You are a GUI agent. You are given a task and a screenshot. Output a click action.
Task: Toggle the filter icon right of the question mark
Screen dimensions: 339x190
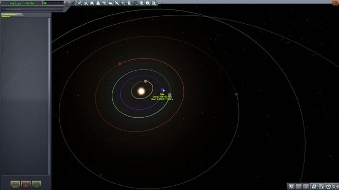pyautogui.click(x=154, y=3)
